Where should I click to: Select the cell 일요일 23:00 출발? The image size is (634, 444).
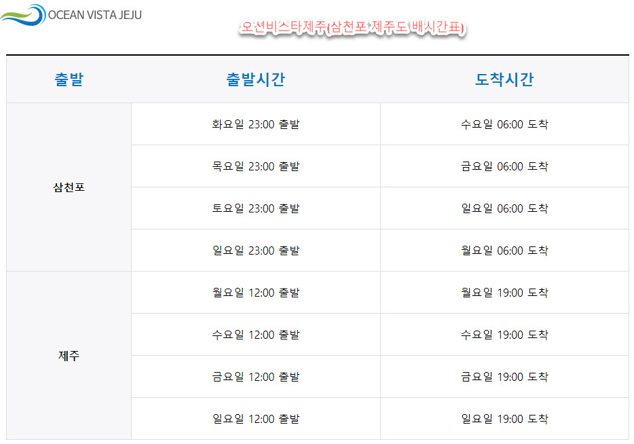click(x=255, y=251)
